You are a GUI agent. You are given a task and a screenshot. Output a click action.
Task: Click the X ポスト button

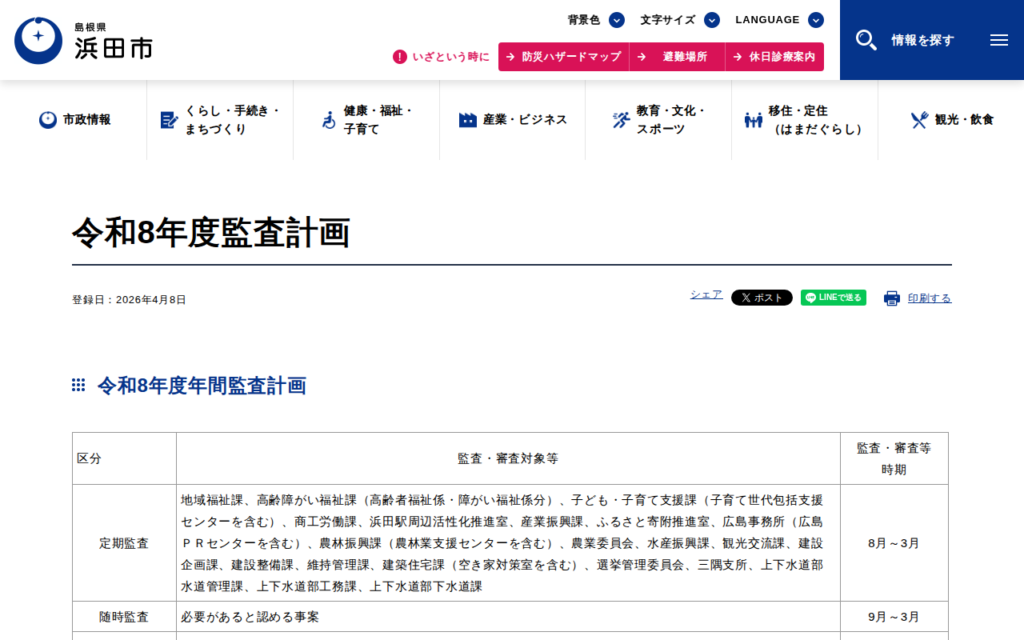point(762,298)
